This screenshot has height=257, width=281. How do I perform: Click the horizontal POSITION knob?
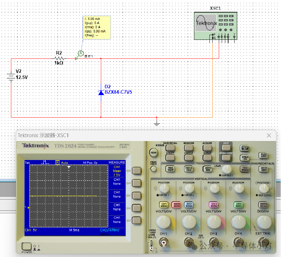point(264,189)
